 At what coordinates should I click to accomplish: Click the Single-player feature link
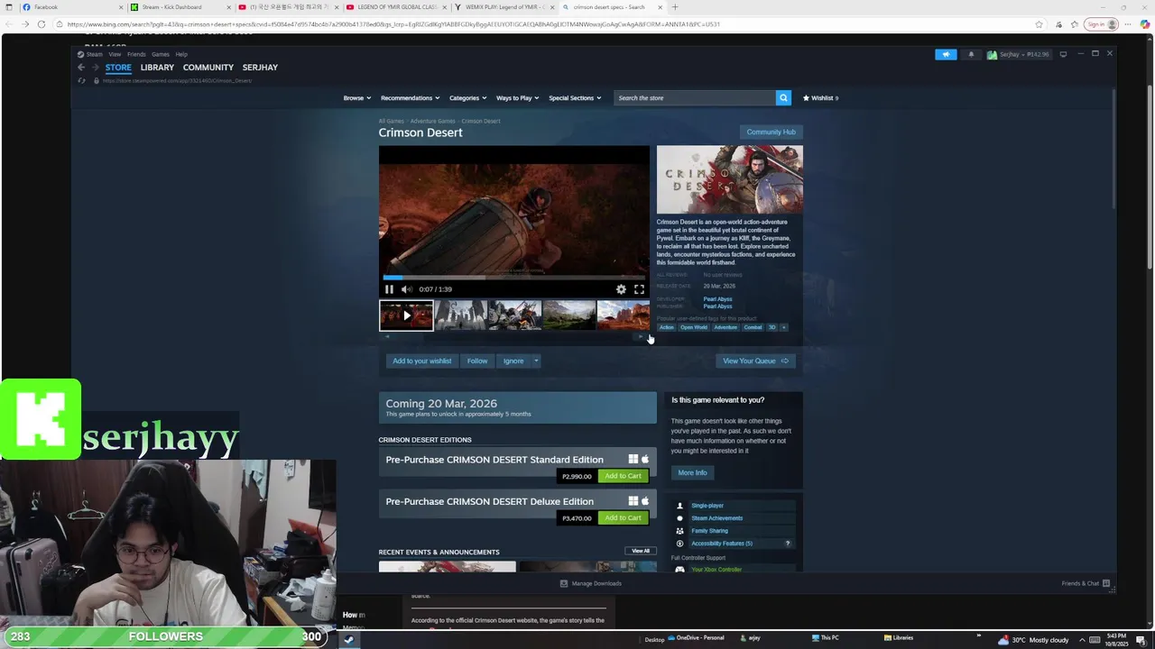pos(707,506)
